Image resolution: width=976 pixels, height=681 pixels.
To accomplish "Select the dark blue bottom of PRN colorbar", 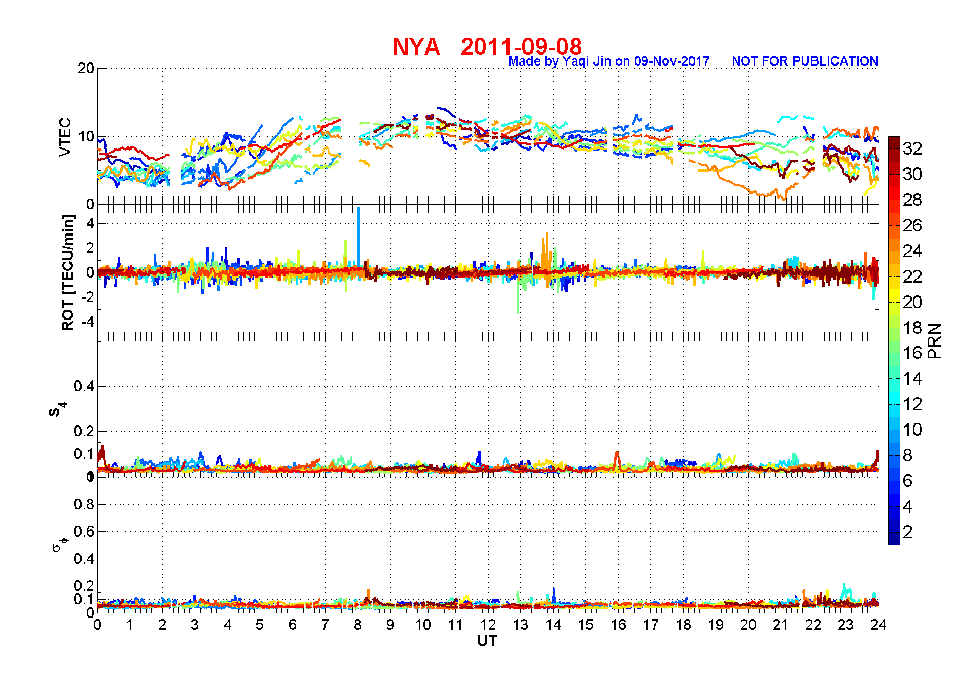I will pos(894,540).
